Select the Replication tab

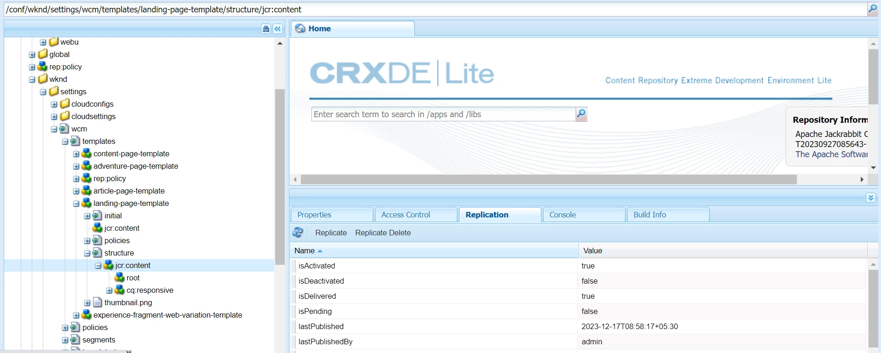pos(500,215)
